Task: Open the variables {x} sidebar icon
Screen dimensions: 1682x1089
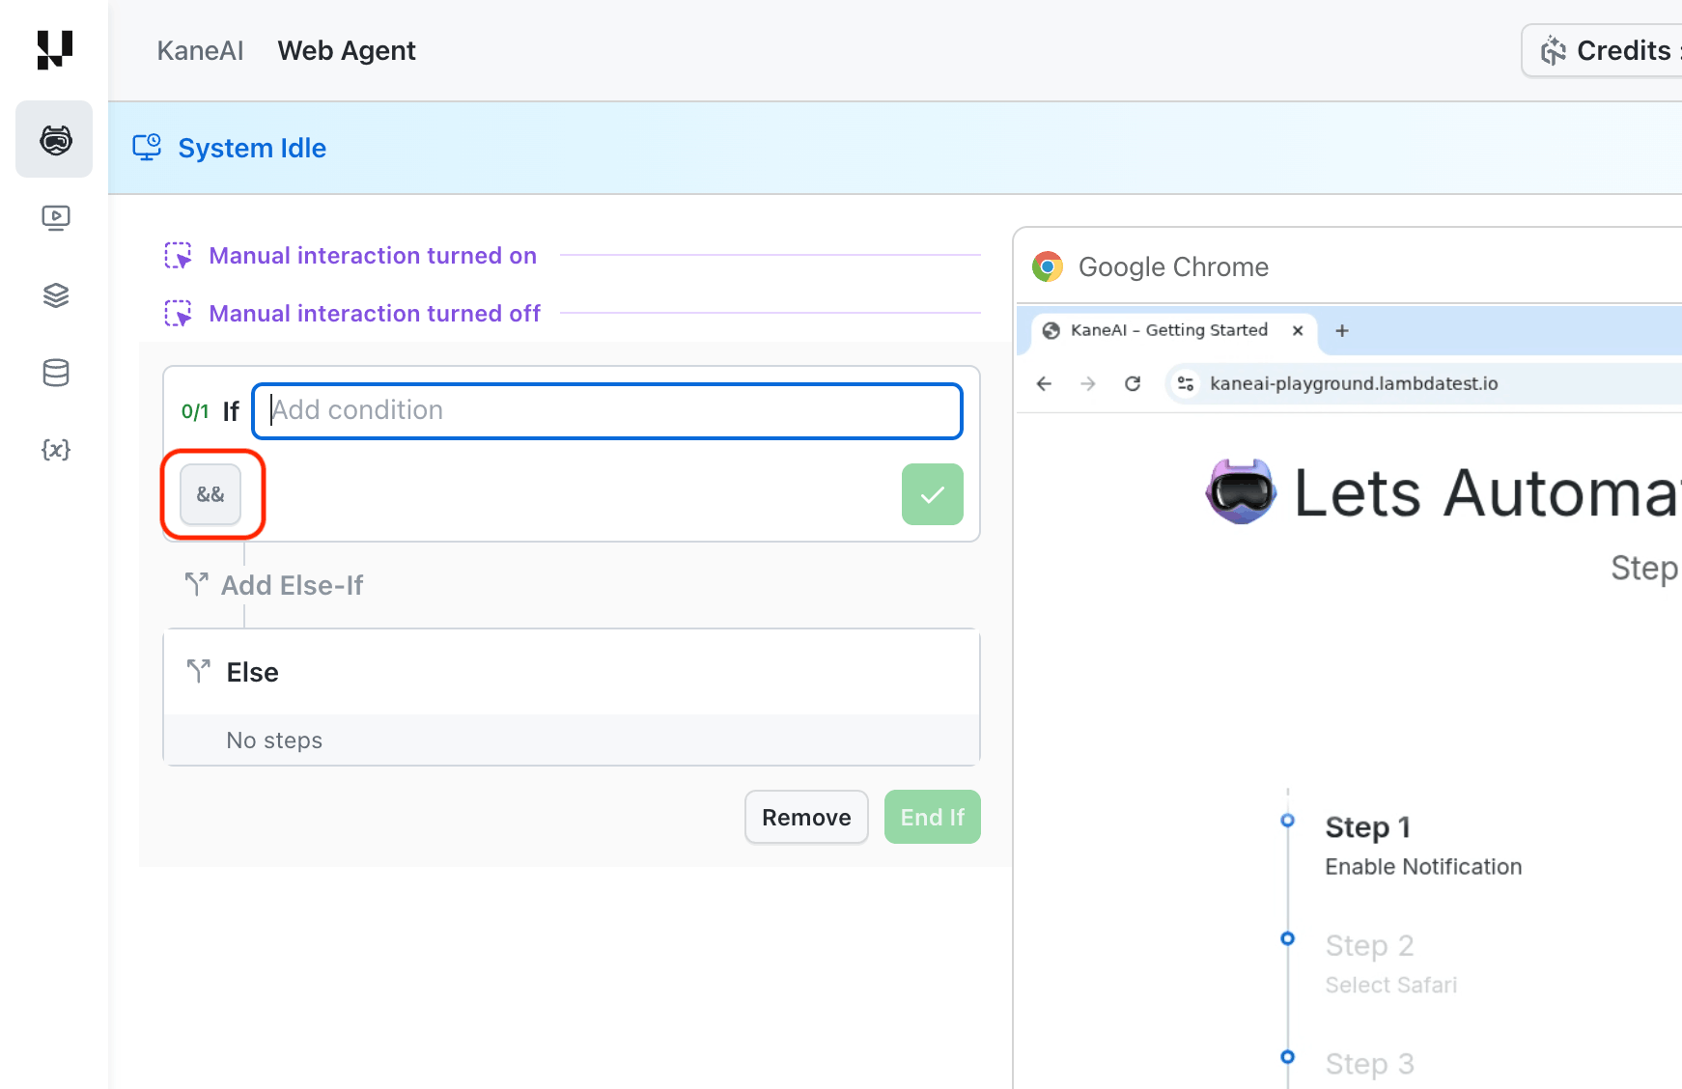Action: pos(55,450)
